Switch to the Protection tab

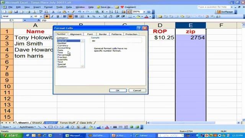coord(131,34)
